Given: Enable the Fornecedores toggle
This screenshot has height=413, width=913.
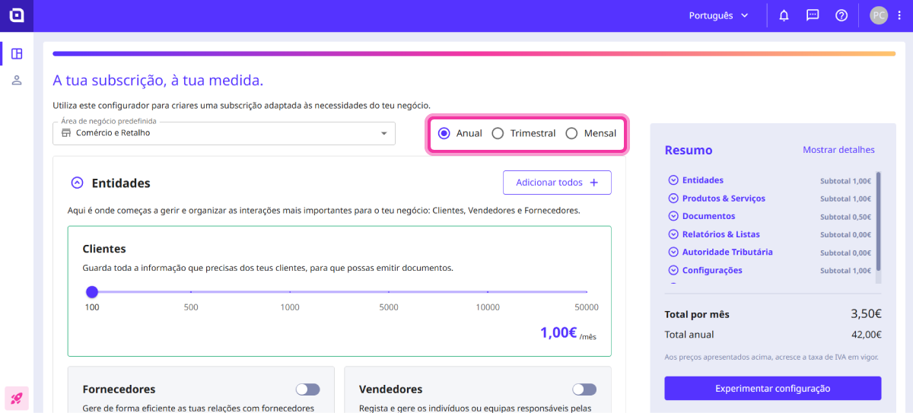Looking at the screenshot, I should tap(308, 389).
